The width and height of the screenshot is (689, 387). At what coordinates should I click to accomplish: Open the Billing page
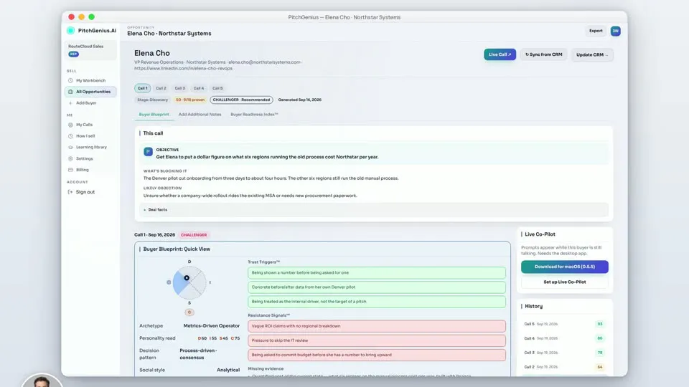90,170
